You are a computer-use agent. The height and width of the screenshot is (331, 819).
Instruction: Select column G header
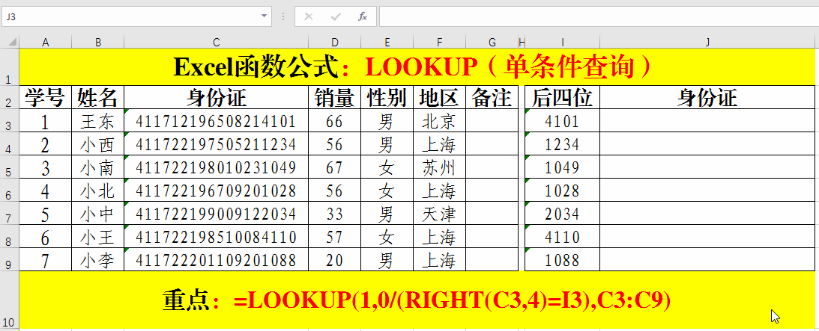[492, 42]
